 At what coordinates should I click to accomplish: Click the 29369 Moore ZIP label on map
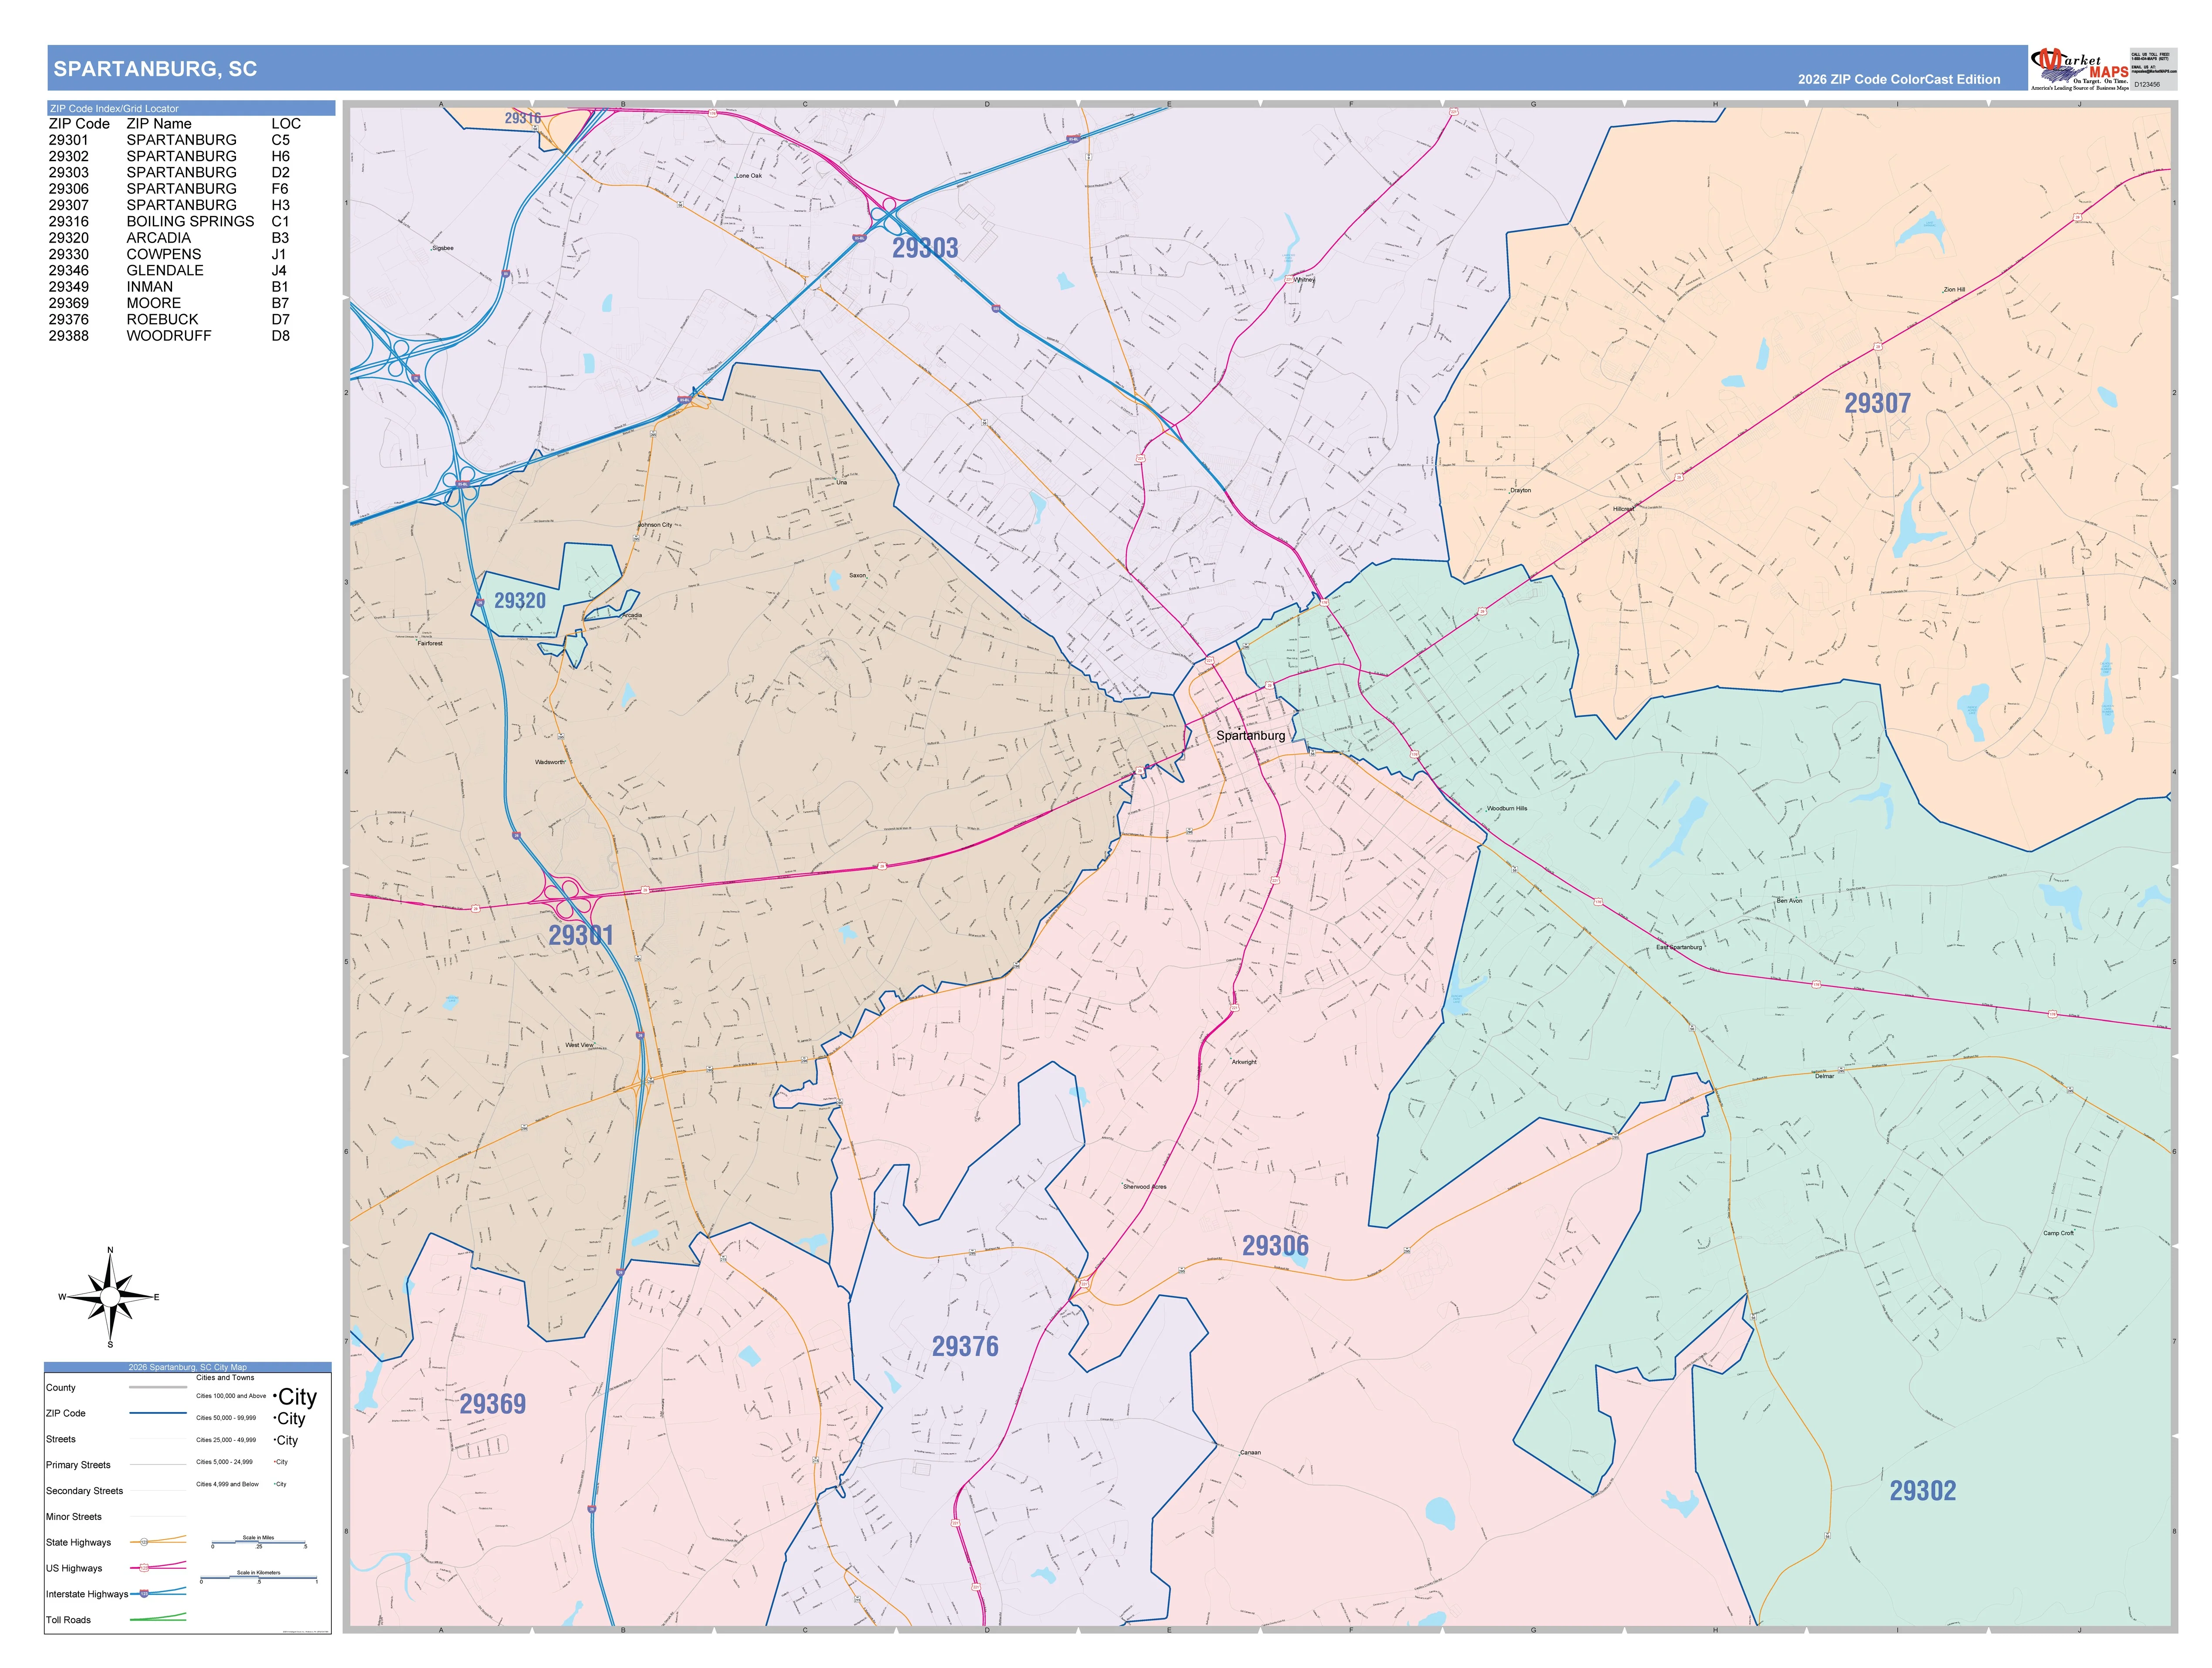pos(492,1404)
